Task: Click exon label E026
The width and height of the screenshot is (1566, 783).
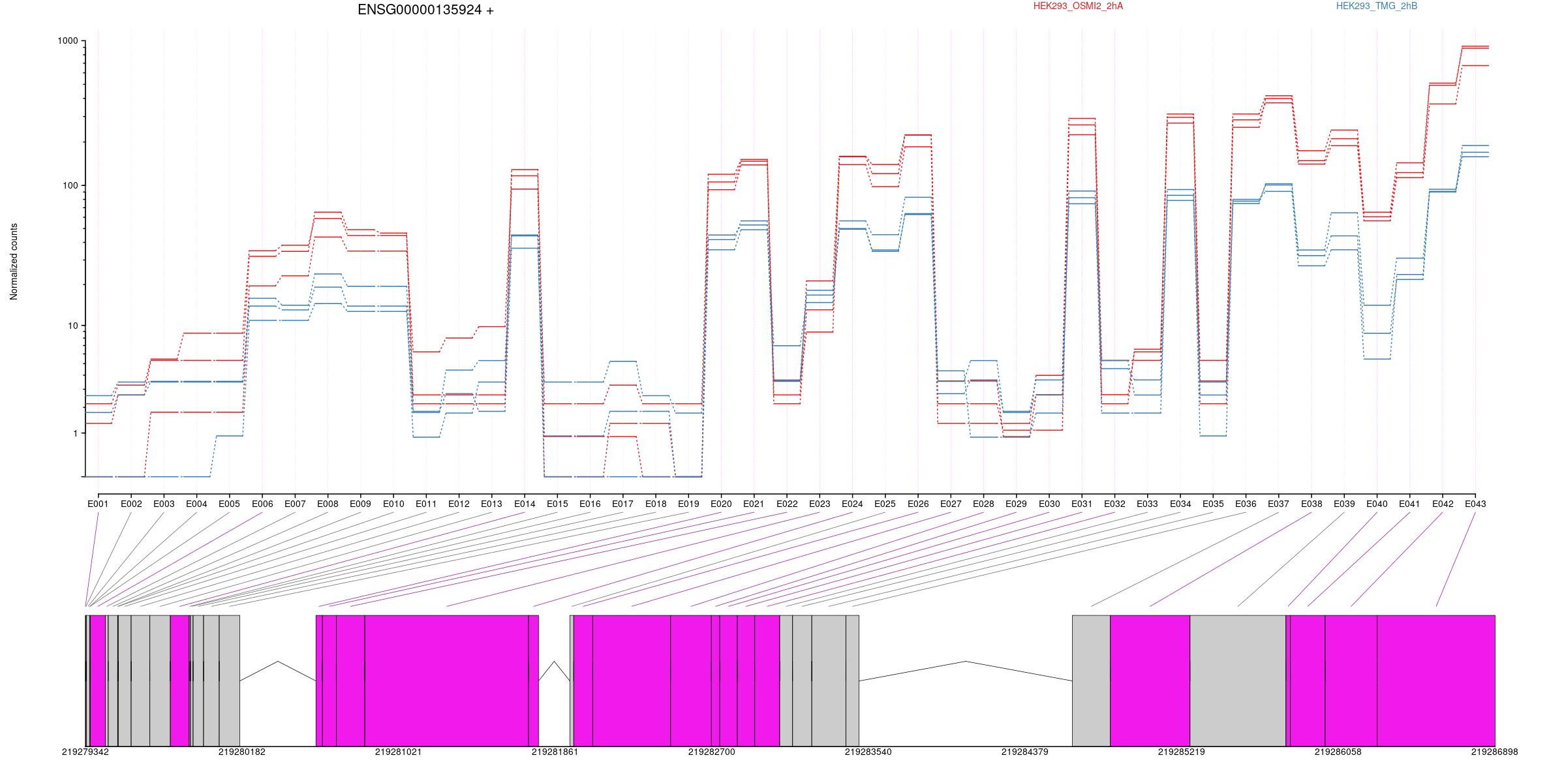Action: [x=918, y=504]
